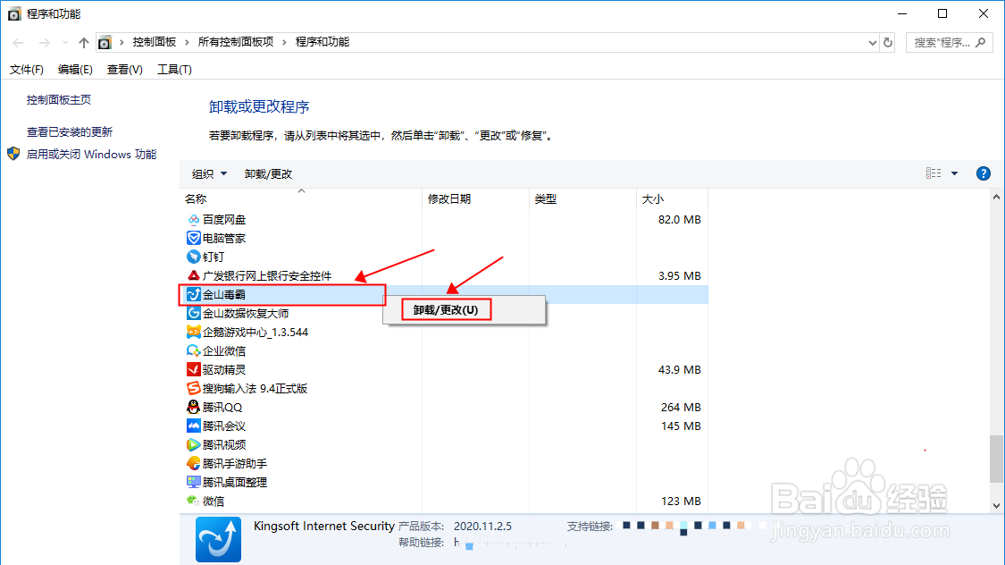Click product version 2020.11.2.5
1005x565 pixels.
pyautogui.click(x=482, y=526)
